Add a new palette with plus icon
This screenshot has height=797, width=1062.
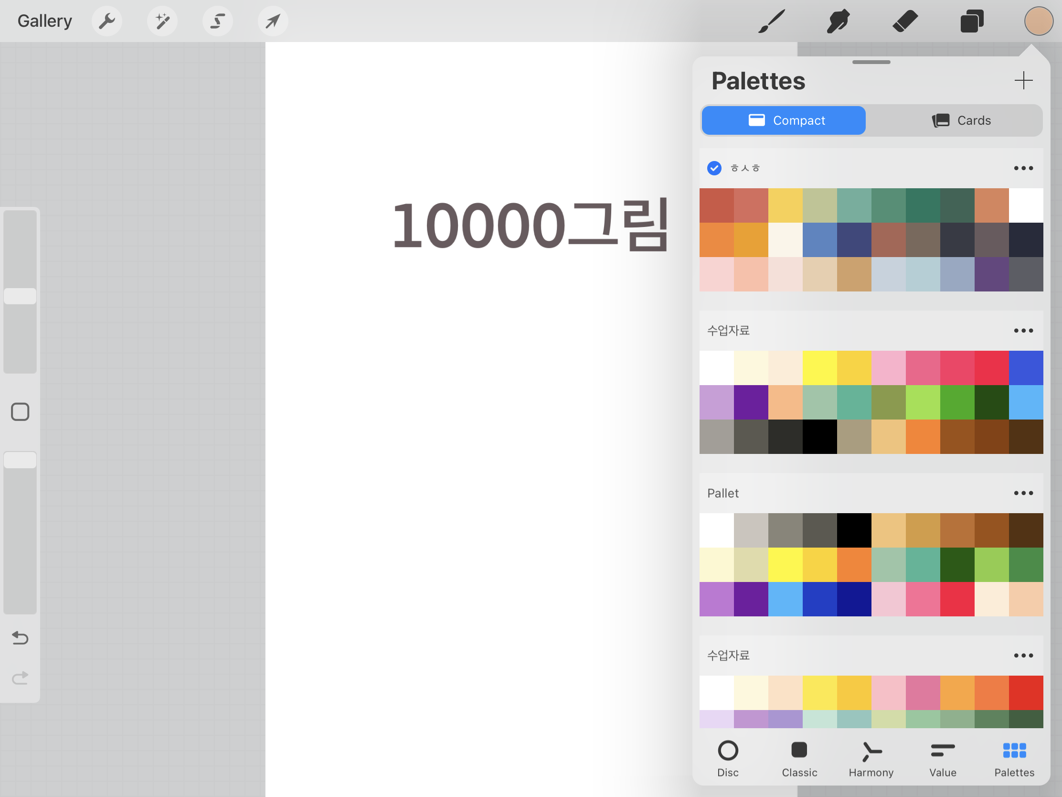[1023, 80]
